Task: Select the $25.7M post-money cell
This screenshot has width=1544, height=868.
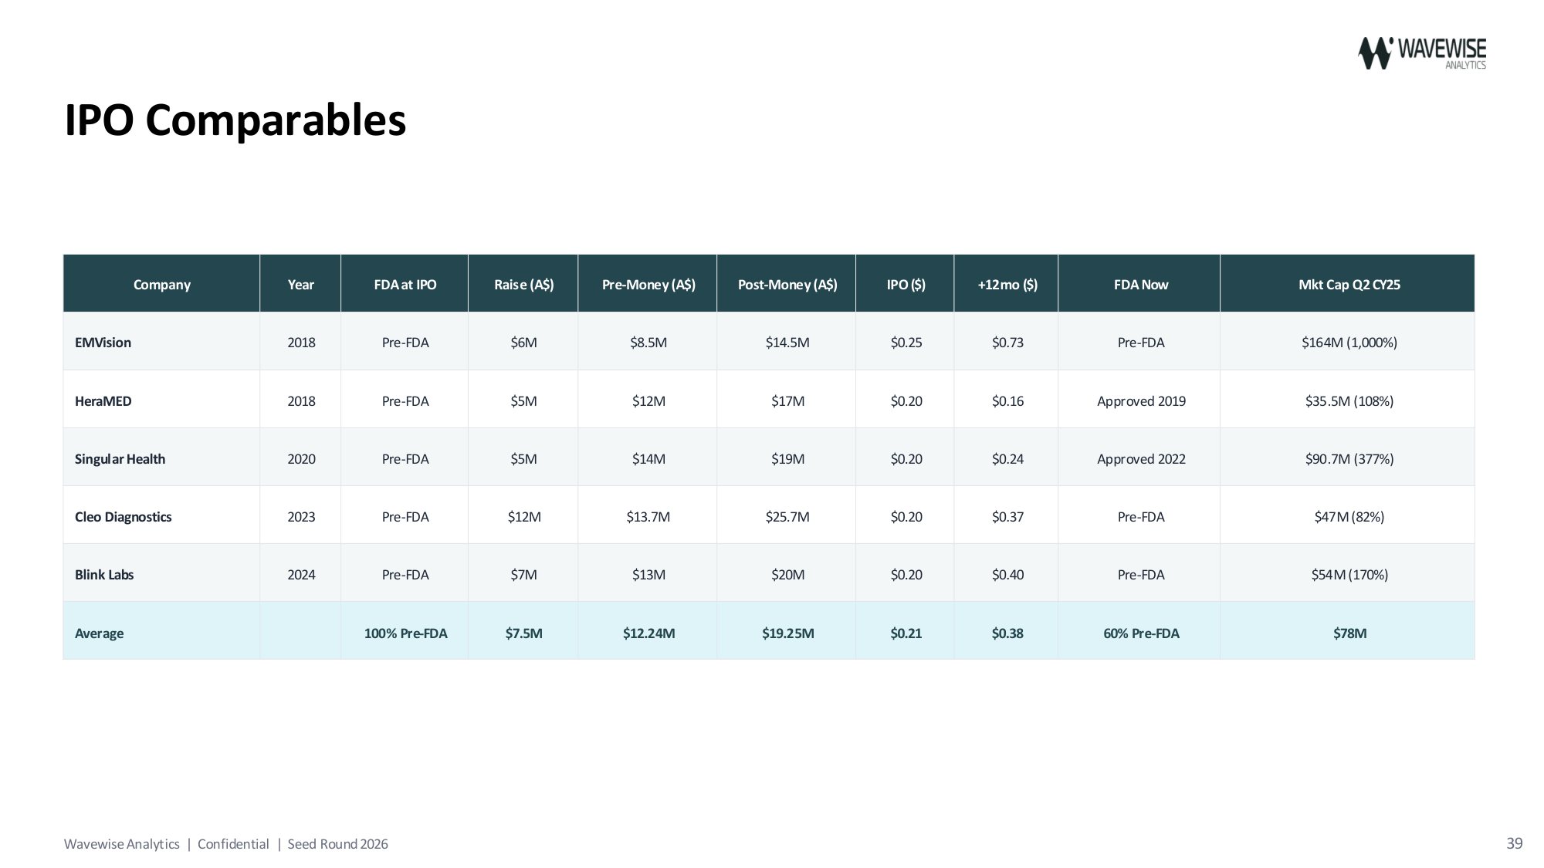Action: point(787,516)
